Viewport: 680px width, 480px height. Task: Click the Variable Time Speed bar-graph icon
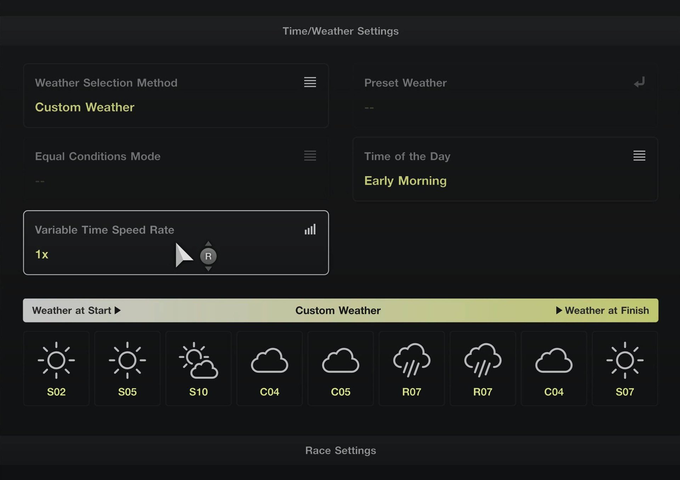click(310, 230)
